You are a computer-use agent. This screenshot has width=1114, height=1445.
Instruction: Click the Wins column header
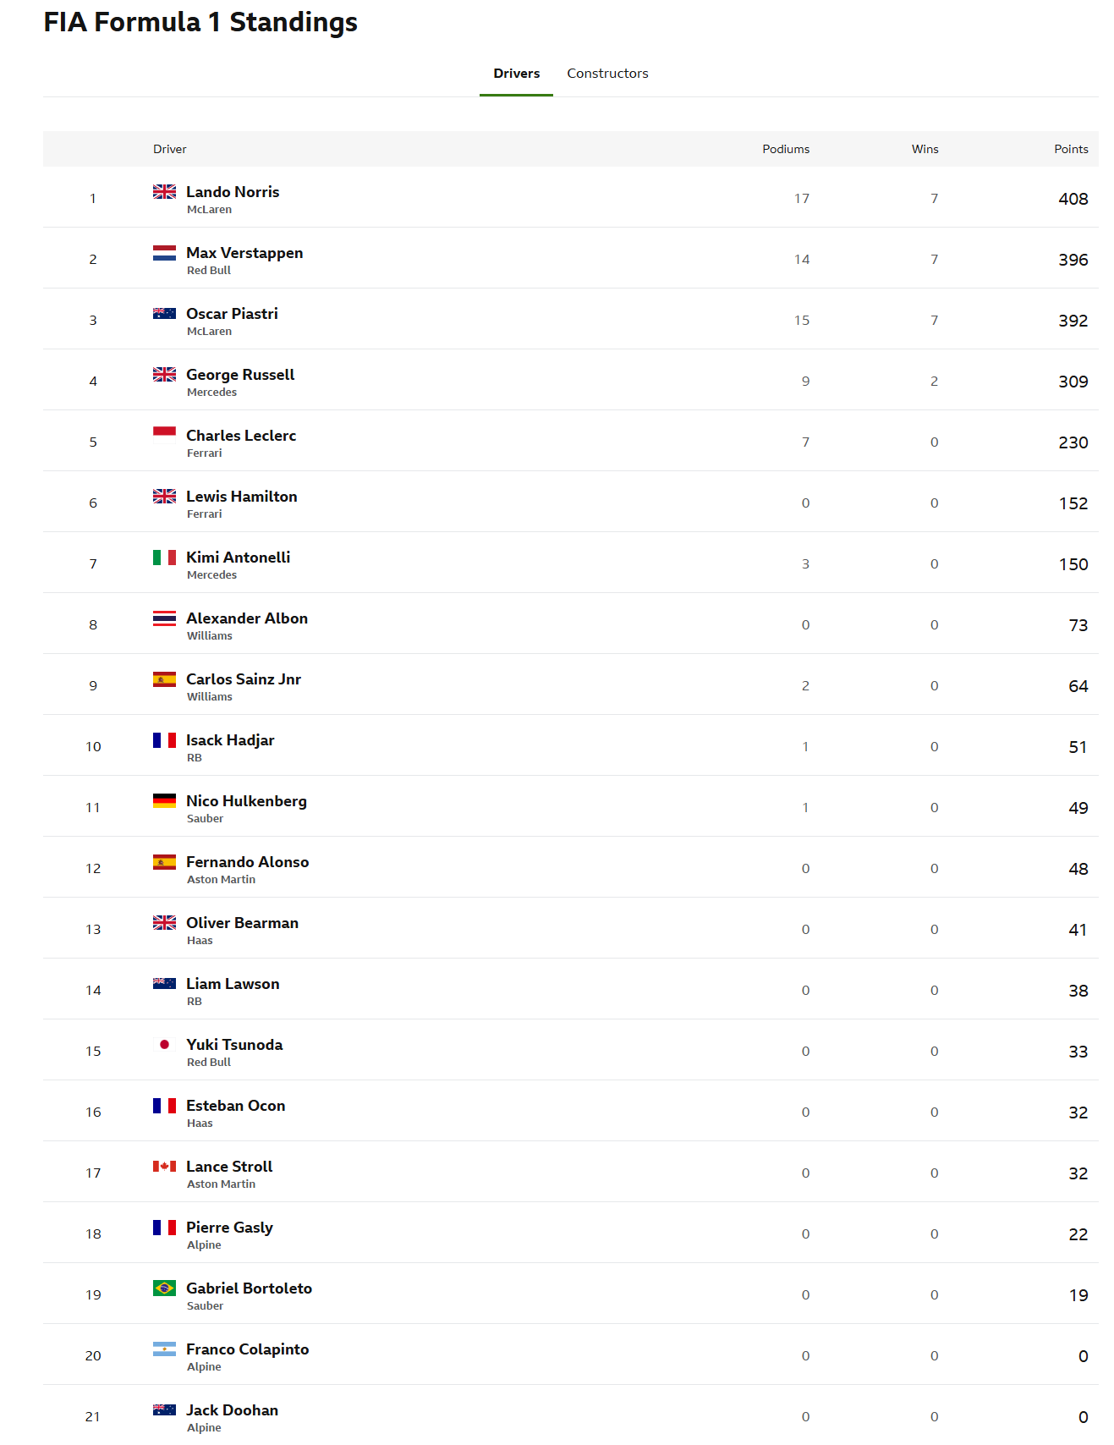pyautogui.click(x=925, y=149)
